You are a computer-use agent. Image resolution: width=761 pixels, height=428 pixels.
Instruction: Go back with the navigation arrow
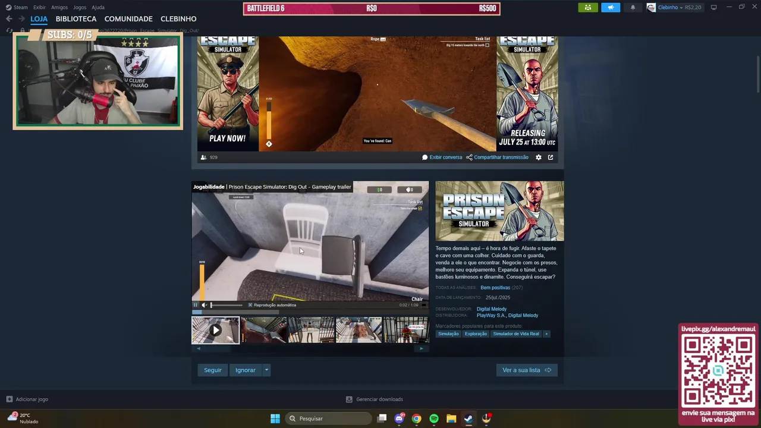click(x=9, y=19)
